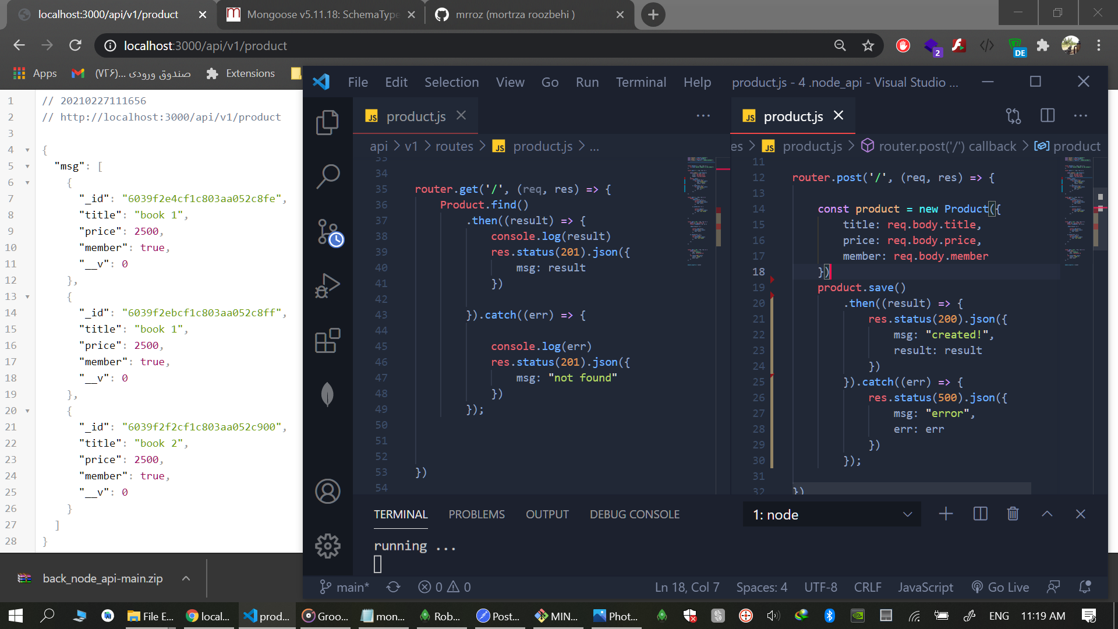Screen dimensions: 1118x629
Task: Click the main* branch indicator
Action: coord(344,587)
